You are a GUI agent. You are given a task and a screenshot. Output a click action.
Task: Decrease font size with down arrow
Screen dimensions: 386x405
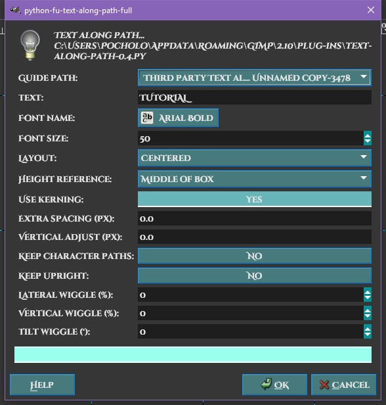(x=368, y=141)
